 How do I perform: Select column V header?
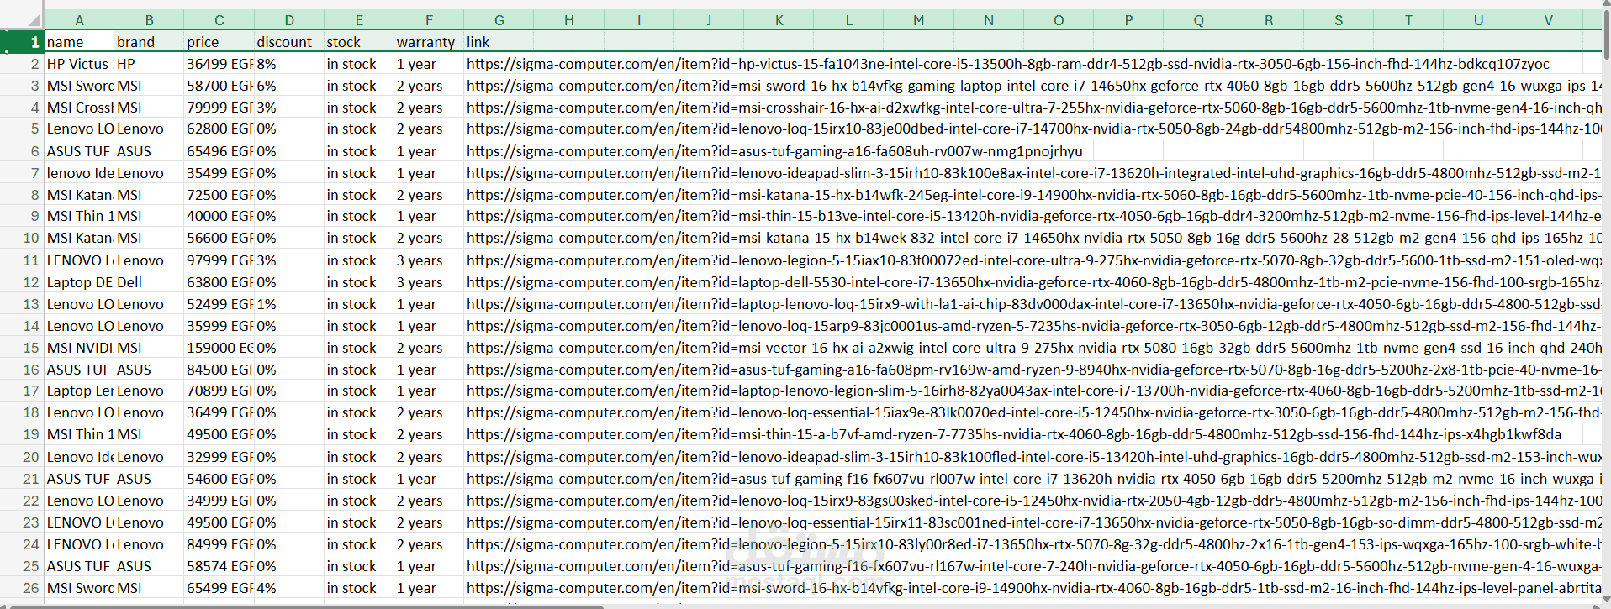pos(1548,20)
